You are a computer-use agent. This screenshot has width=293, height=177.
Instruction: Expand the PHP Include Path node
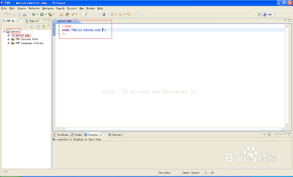[8, 39]
